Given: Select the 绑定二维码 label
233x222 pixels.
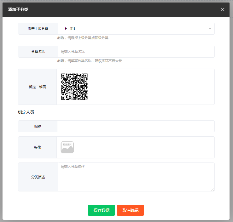Looking at the screenshot, I should pyautogui.click(x=38, y=87).
